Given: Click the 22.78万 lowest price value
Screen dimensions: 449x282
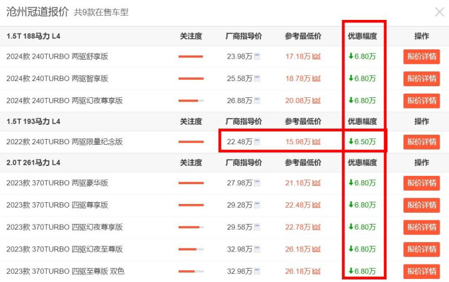Looking at the screenshot, I should [x=298, y=227].
